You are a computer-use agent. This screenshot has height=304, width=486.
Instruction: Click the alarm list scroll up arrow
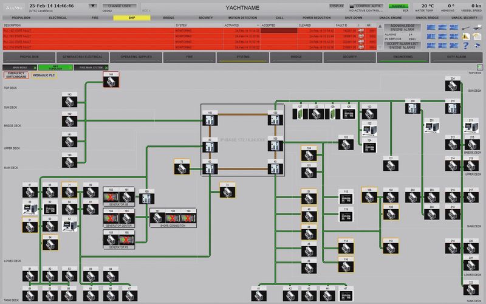click(x=380, y=26)
